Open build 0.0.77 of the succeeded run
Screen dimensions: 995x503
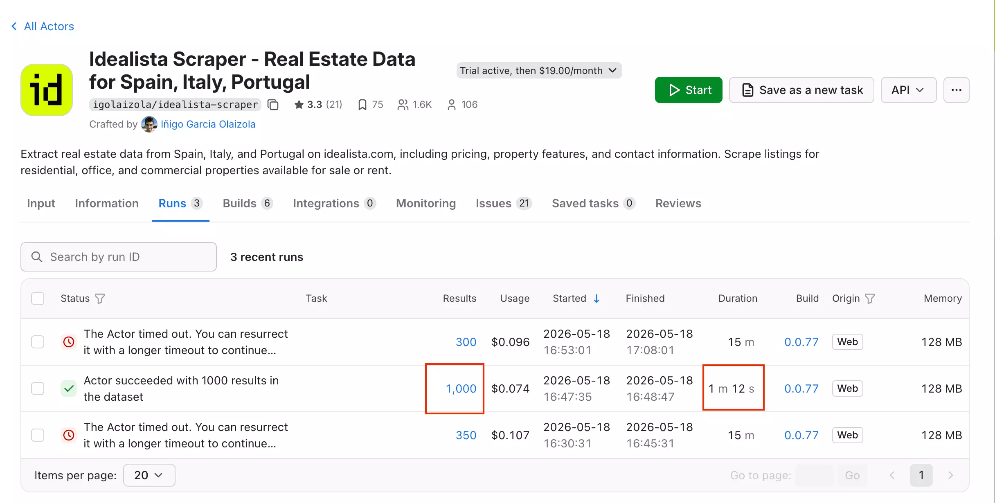point(801,388)
